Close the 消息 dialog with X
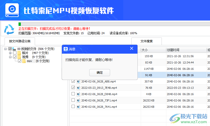This screenshot has width=210, height=126. [x=132, y=48]
